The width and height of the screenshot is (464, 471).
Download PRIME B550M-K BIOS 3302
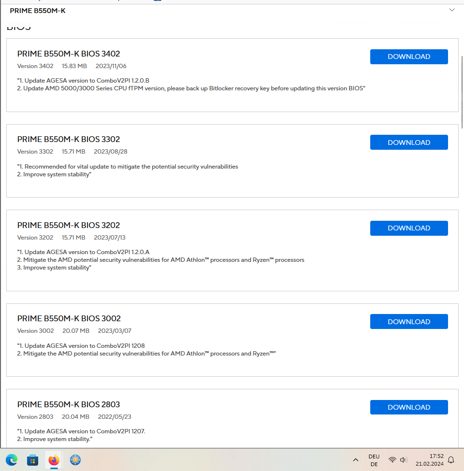click(x=409, y=143)
